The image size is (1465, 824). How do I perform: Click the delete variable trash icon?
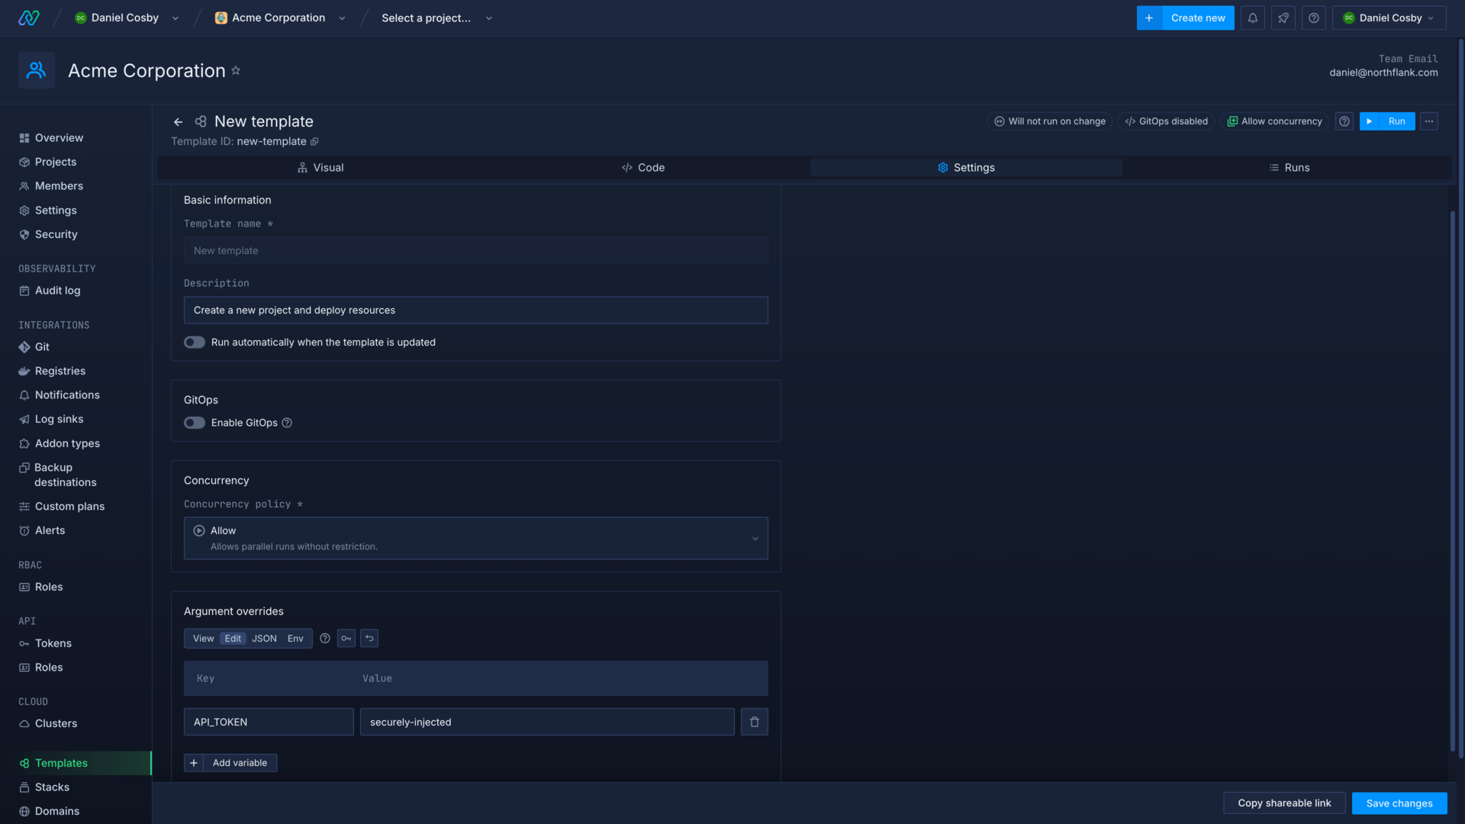coord(754,721)
